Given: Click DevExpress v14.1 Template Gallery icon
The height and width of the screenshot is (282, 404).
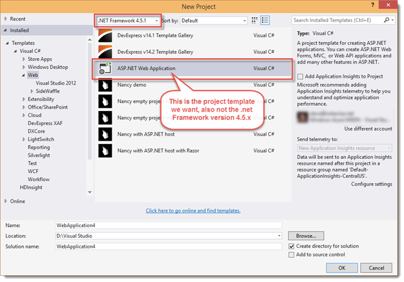Looking at the screenshot, I should tap(105, 35).
